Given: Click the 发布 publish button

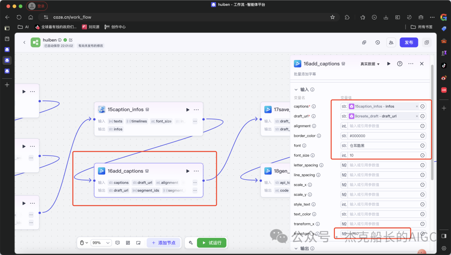Looking at the screenshot, I should 409,42.
